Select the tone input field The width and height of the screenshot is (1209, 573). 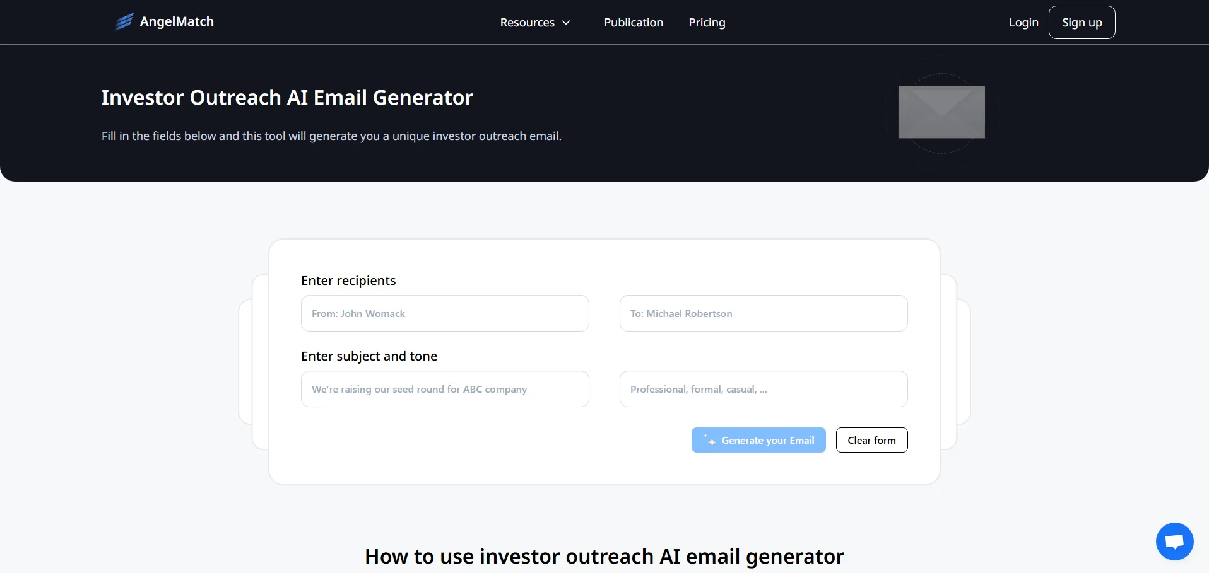point(763,389)
